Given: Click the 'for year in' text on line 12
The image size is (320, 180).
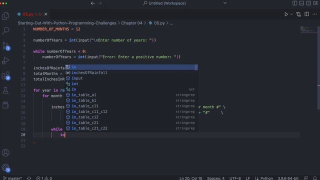Looking at the screenshot, I should (x=45, y=90).
